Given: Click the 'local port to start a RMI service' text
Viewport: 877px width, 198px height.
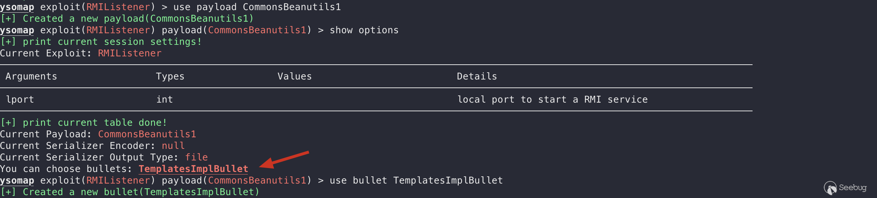Looking at the screenshot, I should coord(552,99).
